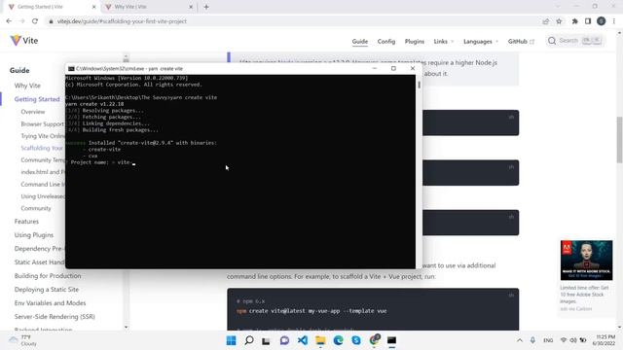Open the Config nav item
The height and width of the screenshot is (350, 623).
pos(386,41)
